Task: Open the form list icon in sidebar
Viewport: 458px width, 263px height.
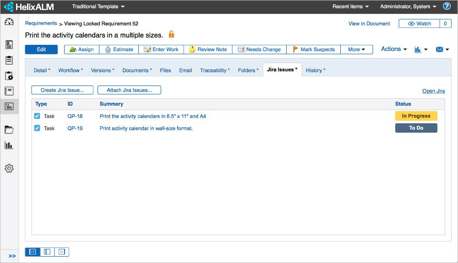Action: 9,91
